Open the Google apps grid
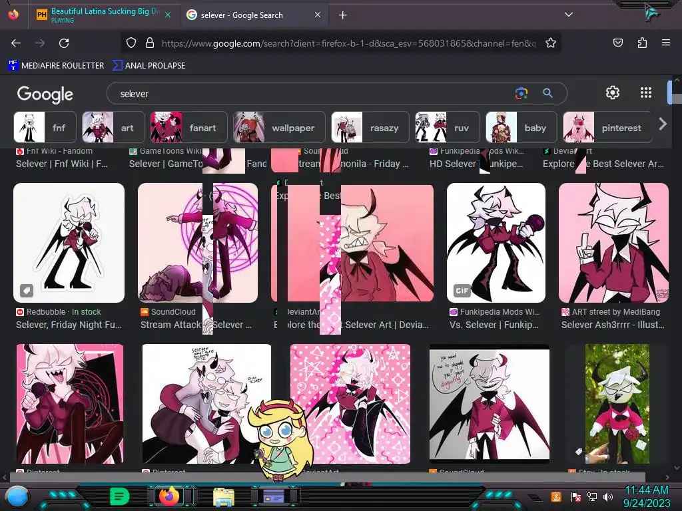The width and height of the screenshot is (682, 511). 646,92
